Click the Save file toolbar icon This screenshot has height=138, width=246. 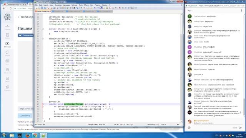click(x=42, y=8)
